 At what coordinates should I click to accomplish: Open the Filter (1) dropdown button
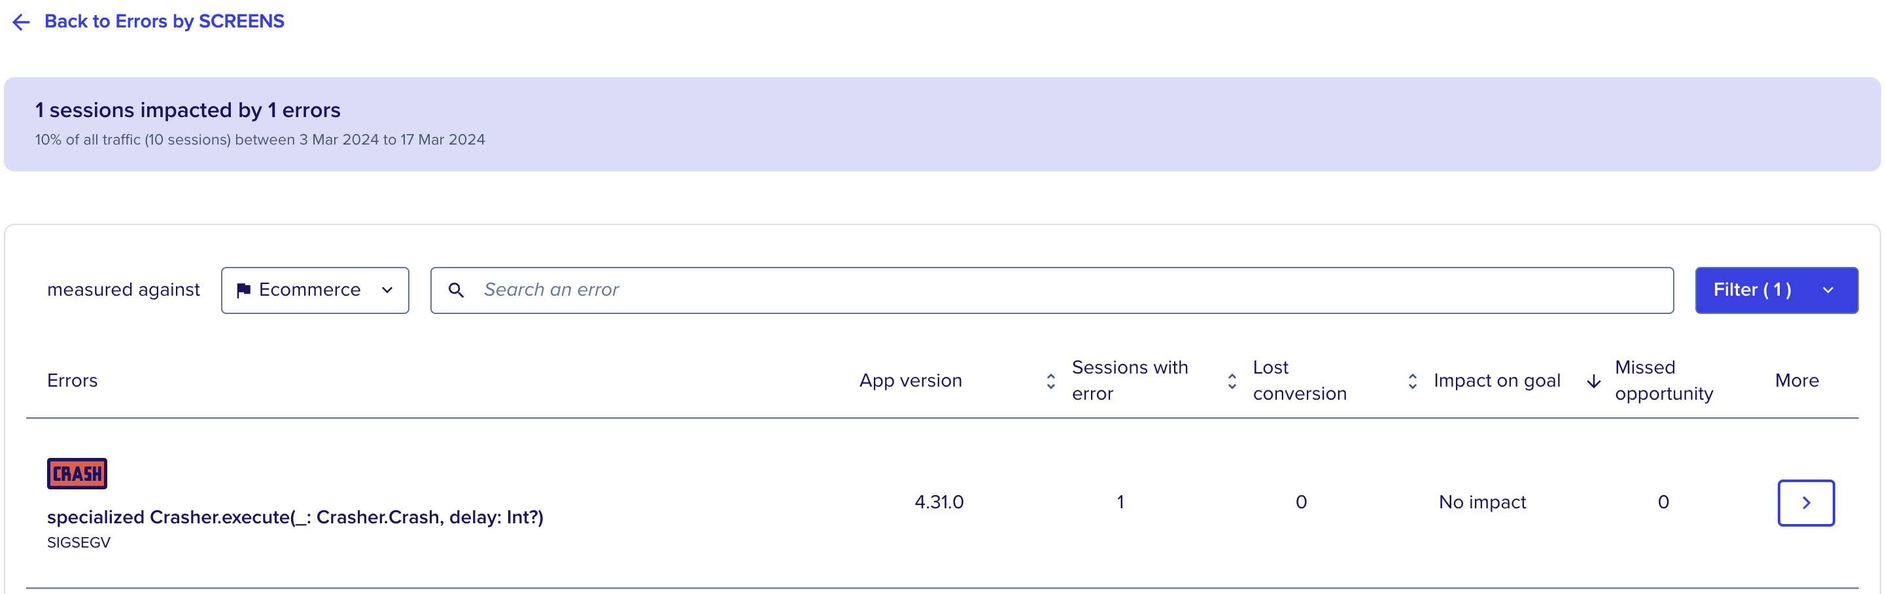tap(1776, 290)
